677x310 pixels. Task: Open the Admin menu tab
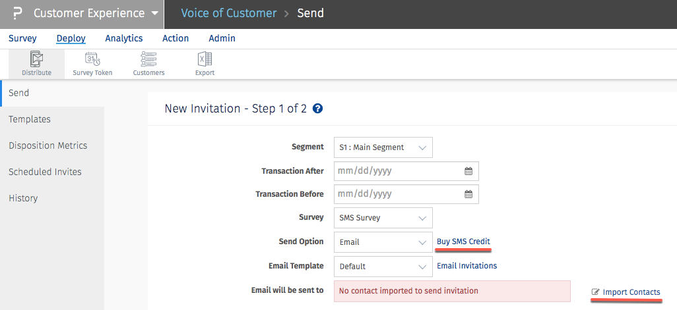coord(222,38)
